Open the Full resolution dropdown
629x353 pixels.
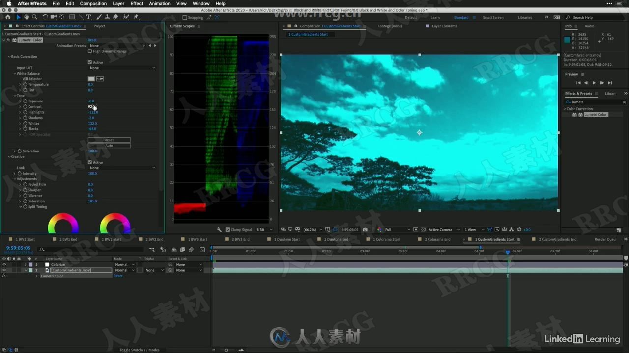[x=398, y=230]
